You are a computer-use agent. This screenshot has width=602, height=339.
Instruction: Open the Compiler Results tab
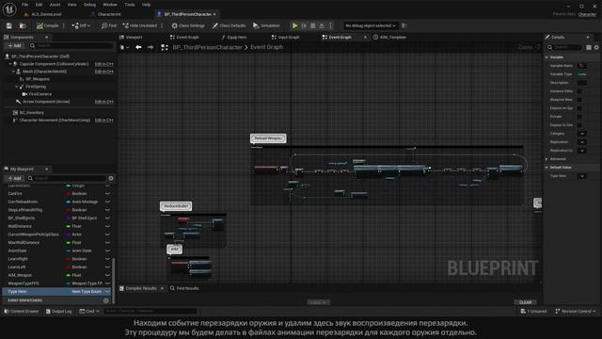(140, 288)
